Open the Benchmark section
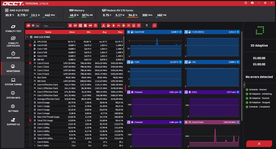 click(x=13, y=55)
